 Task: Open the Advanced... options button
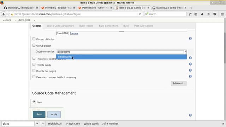point(179,83)
